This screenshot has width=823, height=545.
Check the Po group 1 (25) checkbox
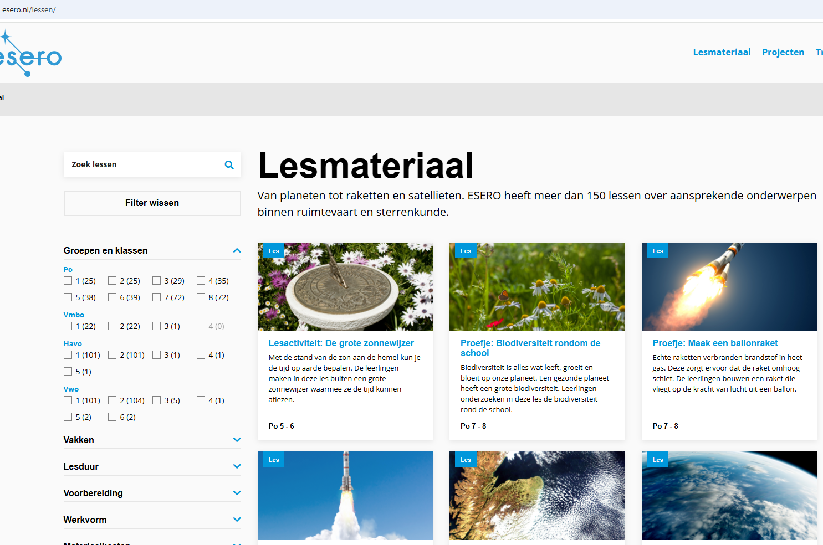[68, 281]
